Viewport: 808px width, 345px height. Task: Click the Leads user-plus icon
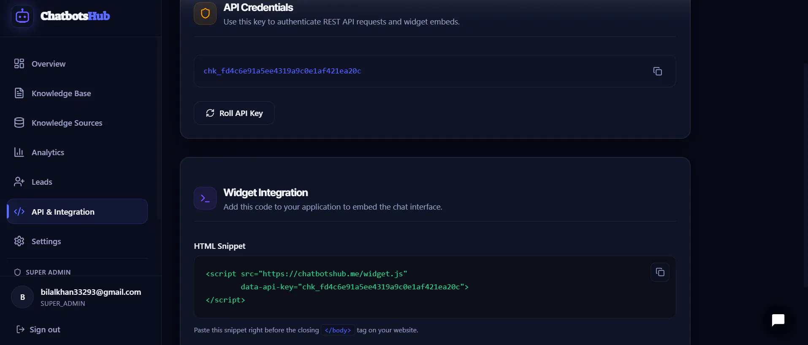pyautogui.click(x=19, y=182)
